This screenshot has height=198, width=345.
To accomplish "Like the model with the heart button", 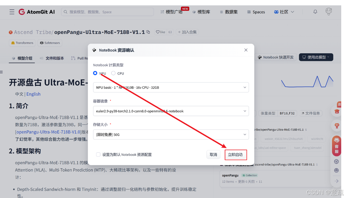I will pyautogui.click(x=161, y=32).
